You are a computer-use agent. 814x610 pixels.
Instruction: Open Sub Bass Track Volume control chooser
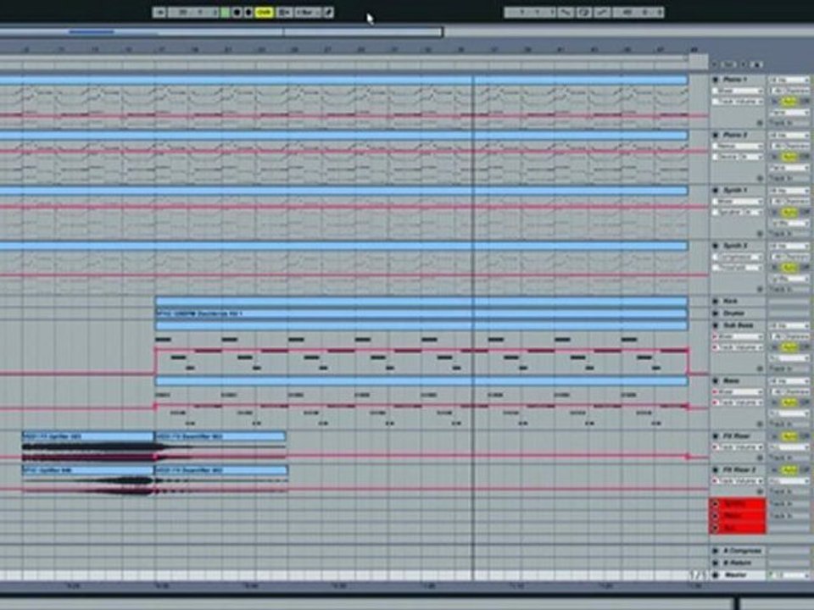738,347
